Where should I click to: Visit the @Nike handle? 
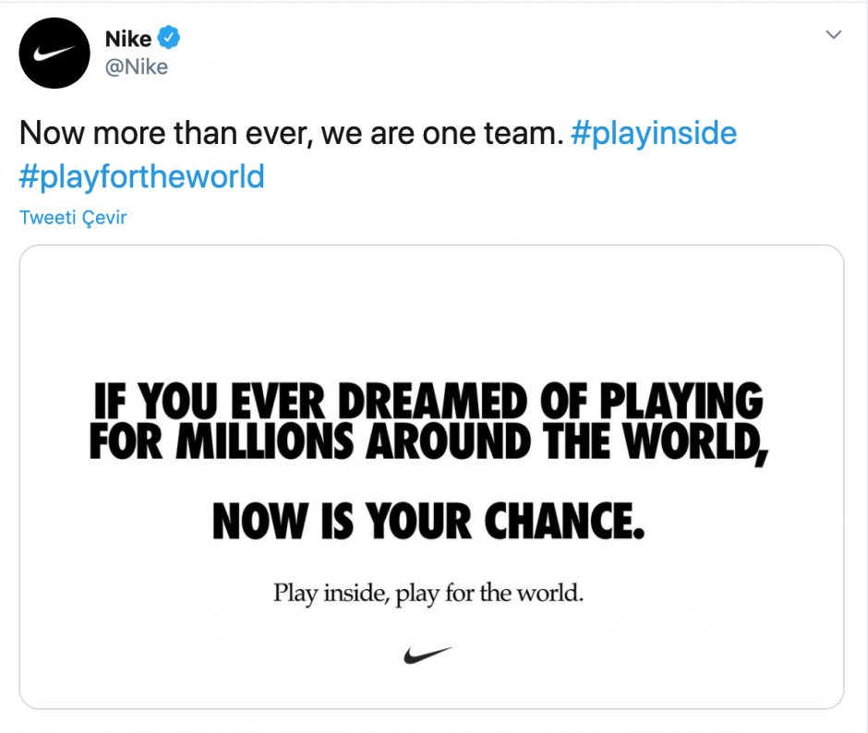point(137,66)
